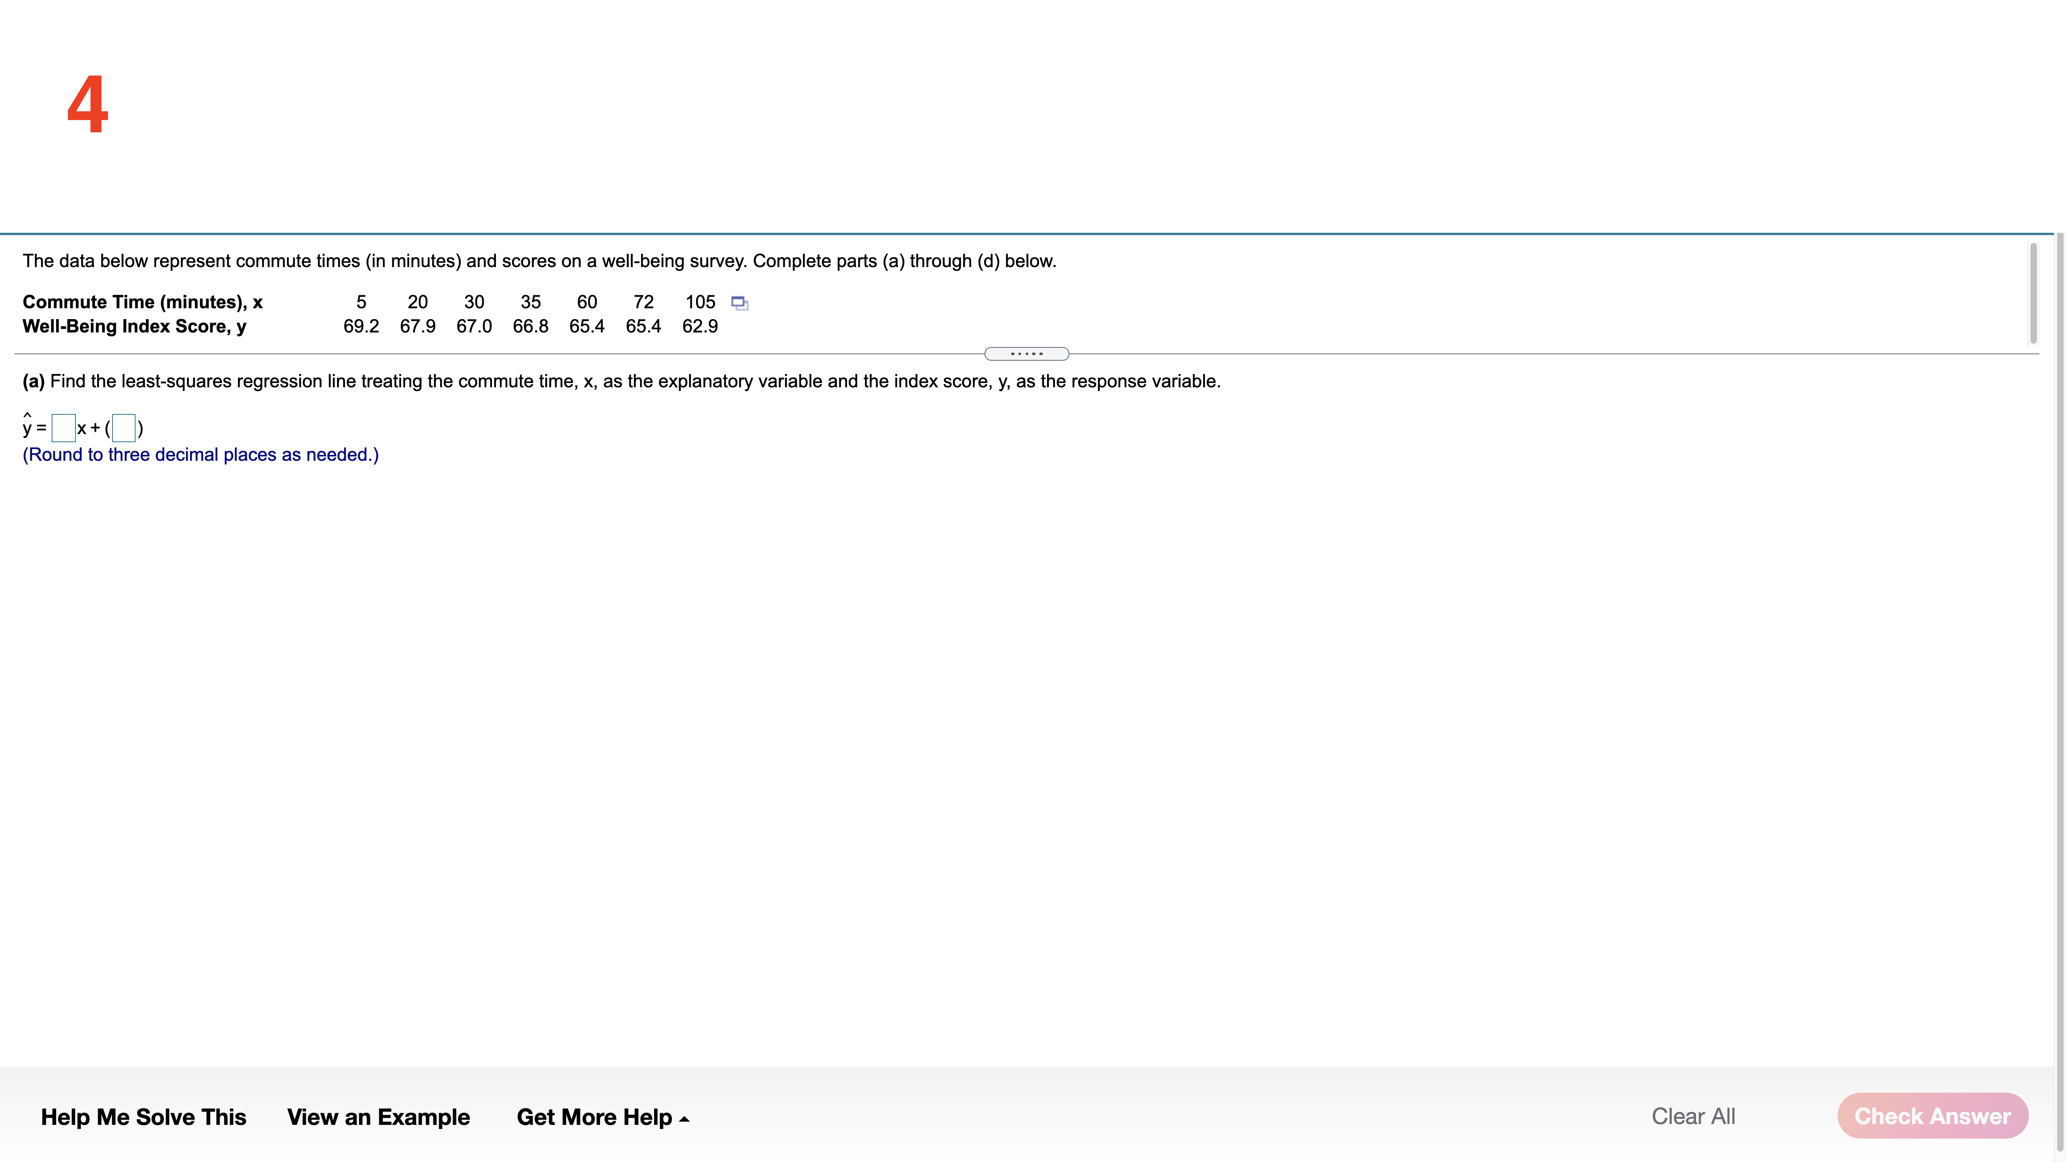The image size is (2066, 1162).
Task: Open Help Me Solve This
Action: pyautogui.click(x=144, y=1116)
